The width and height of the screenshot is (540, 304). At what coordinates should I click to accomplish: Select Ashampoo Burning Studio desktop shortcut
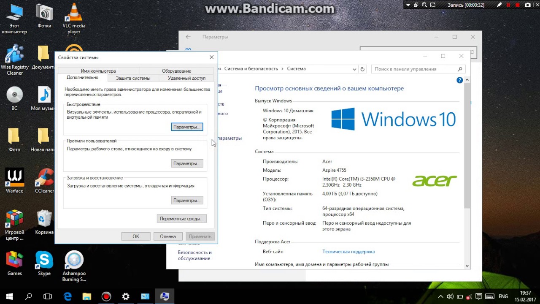coord(74,266)
